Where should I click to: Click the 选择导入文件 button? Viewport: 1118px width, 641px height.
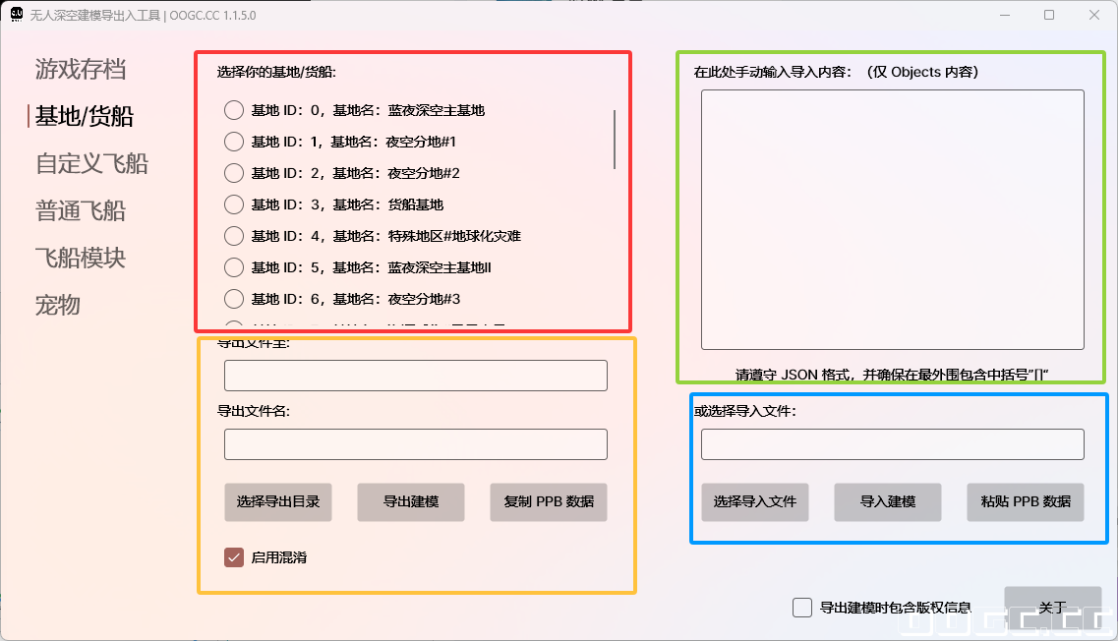(755, 502)
